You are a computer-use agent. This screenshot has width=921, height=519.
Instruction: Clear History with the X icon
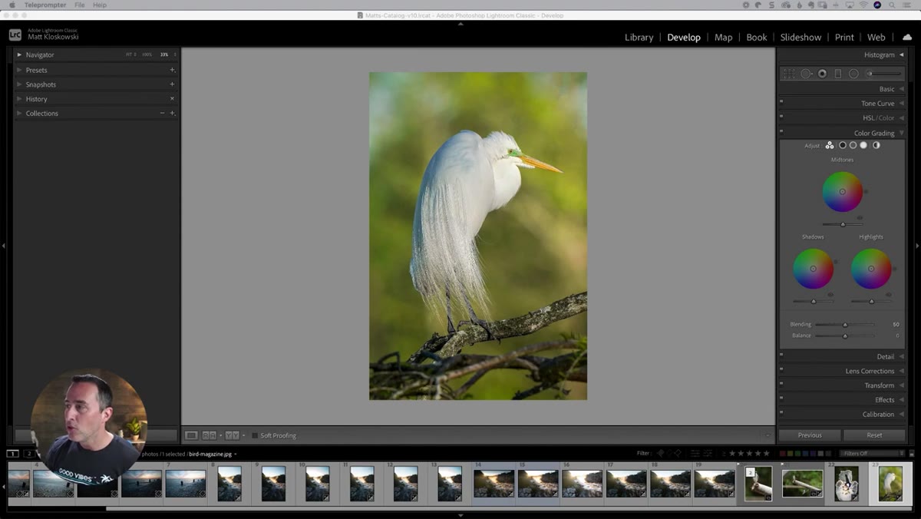point(172,98)
